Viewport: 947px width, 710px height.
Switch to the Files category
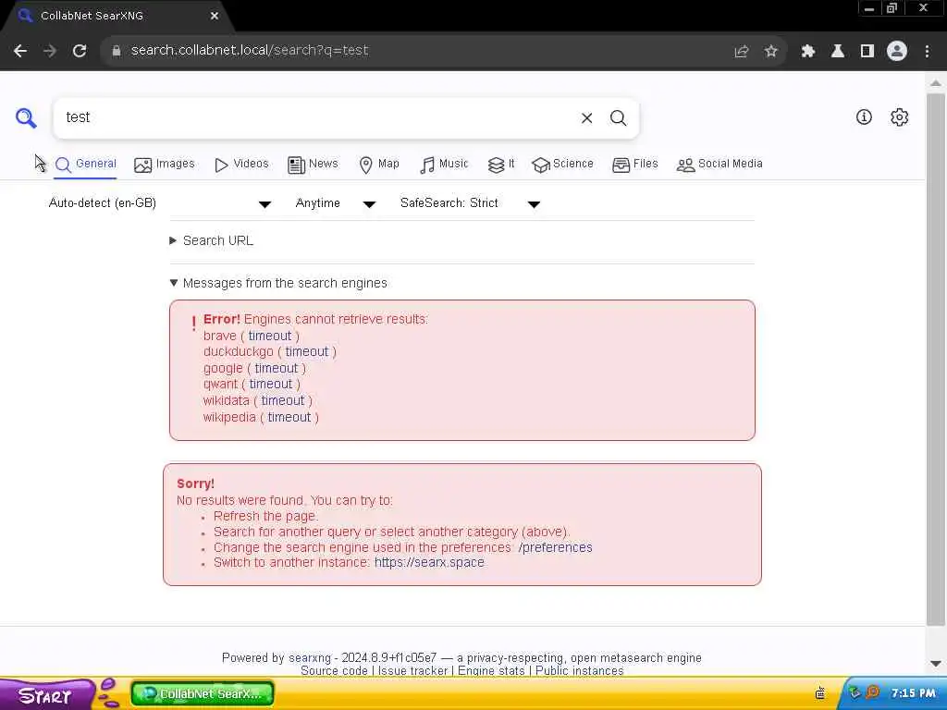click(634, 164)
